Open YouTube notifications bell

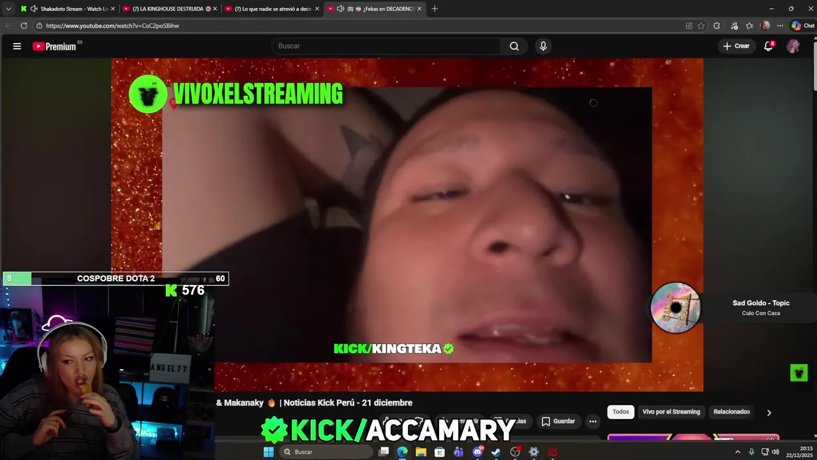(x=768, y=46)
